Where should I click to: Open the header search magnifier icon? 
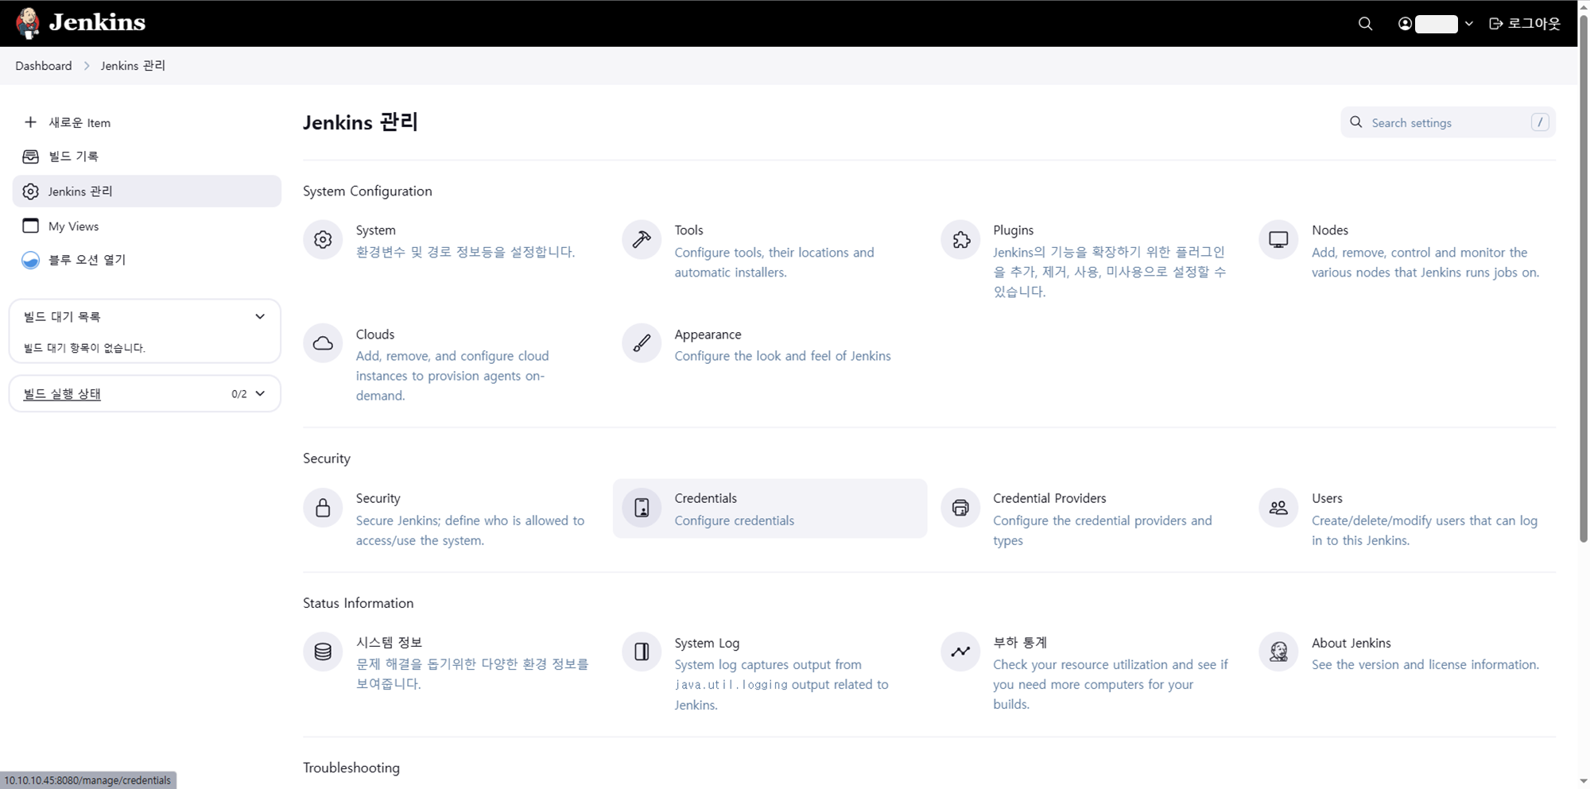[1365, 24]
